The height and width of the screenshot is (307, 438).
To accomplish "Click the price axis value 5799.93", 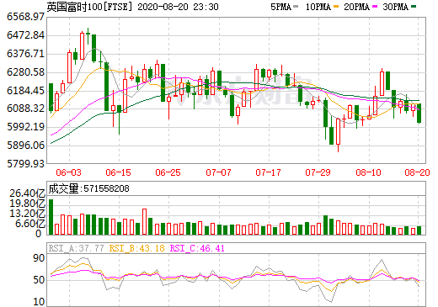I will pos(25,163).
